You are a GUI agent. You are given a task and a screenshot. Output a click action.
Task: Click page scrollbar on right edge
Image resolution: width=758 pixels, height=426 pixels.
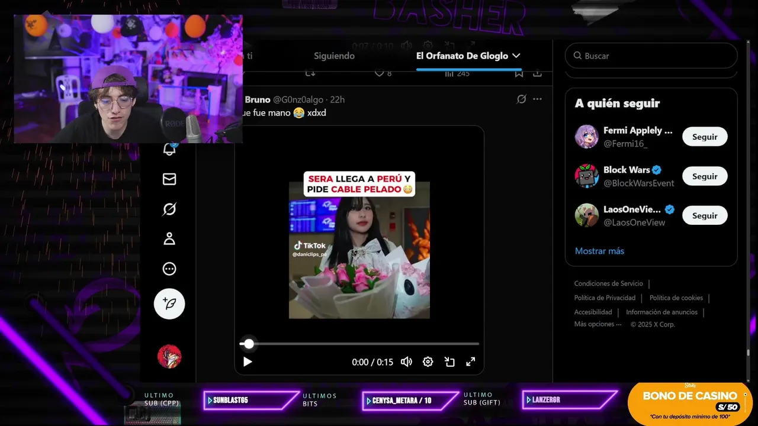[x=749, y=353]
